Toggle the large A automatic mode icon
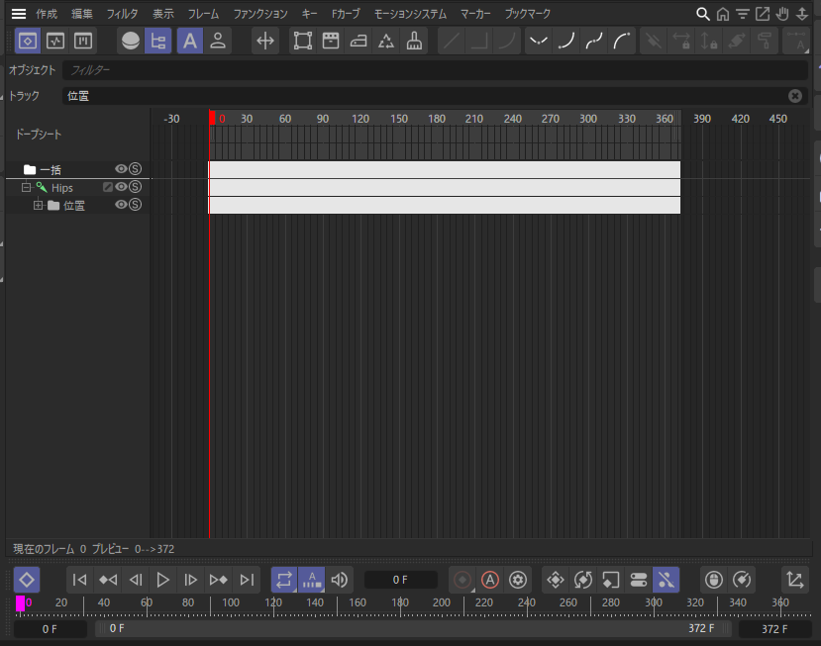The image size is (821, 646). click(x=190, y=41)
